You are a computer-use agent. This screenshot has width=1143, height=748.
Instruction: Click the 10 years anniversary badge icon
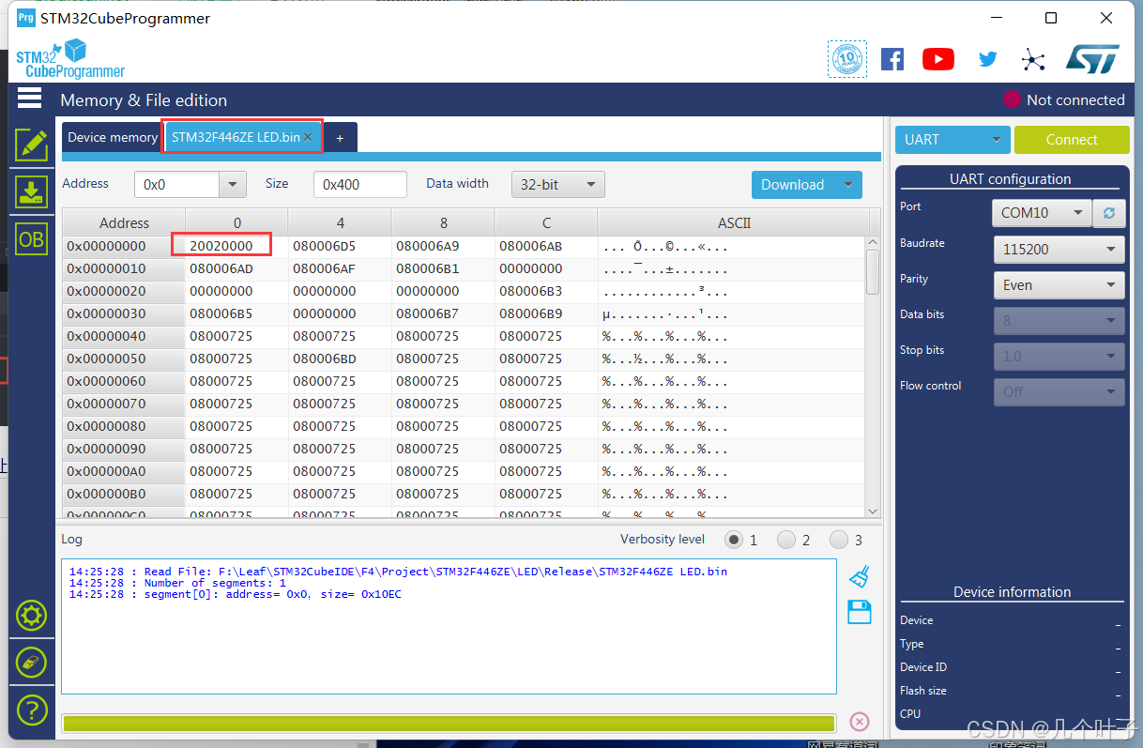(x=846, y=59)
